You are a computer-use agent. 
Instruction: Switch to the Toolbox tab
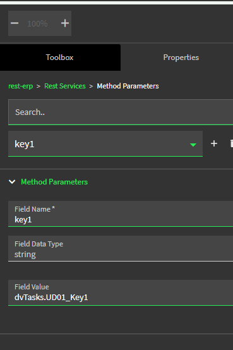tap(59, 57)
